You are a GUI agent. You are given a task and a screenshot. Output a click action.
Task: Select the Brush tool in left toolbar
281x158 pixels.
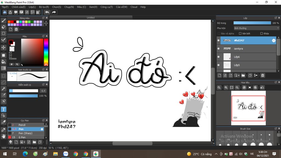click(3, 20)
